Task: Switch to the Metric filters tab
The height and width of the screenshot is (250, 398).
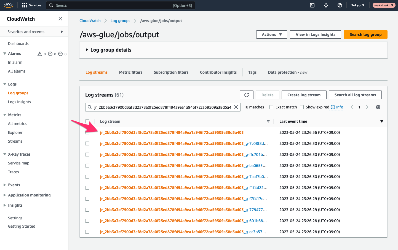Action: tap(130, 72)
